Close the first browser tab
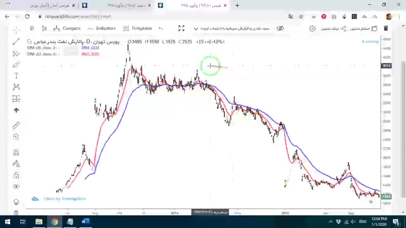406x228 pixels. pos(74,5)
